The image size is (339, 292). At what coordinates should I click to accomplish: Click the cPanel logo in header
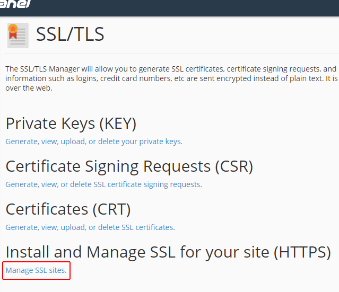pos(15,4)
